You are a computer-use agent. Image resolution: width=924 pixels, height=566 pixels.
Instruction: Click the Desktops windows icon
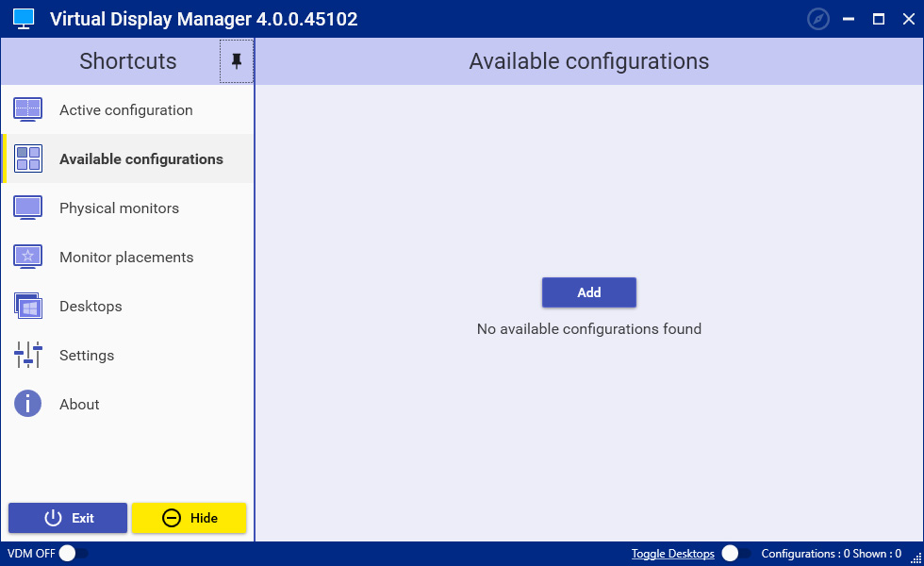point(27,306)
